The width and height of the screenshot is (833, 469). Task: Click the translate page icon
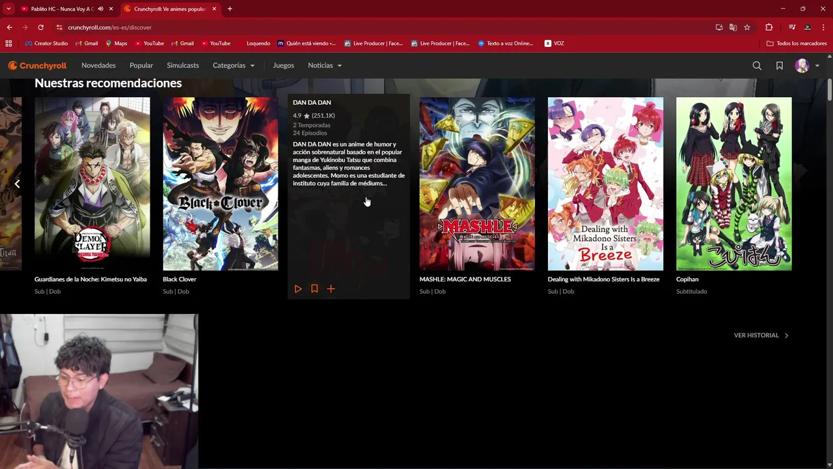tap(733, 27)
